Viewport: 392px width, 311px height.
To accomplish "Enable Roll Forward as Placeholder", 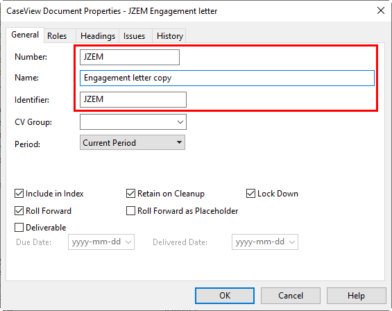I will click(130, 210).
